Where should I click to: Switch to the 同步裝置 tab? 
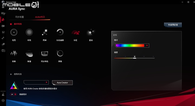tap(19, 17)
